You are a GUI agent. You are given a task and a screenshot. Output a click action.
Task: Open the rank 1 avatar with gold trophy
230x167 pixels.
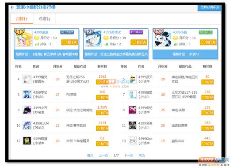tap(24, 38)
